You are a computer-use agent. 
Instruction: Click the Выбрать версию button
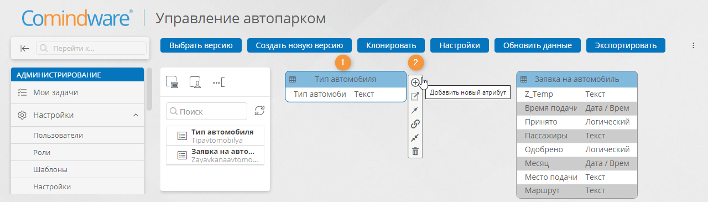[x=201, y=45]
